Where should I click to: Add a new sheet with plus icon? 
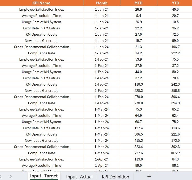click(149, 177)
